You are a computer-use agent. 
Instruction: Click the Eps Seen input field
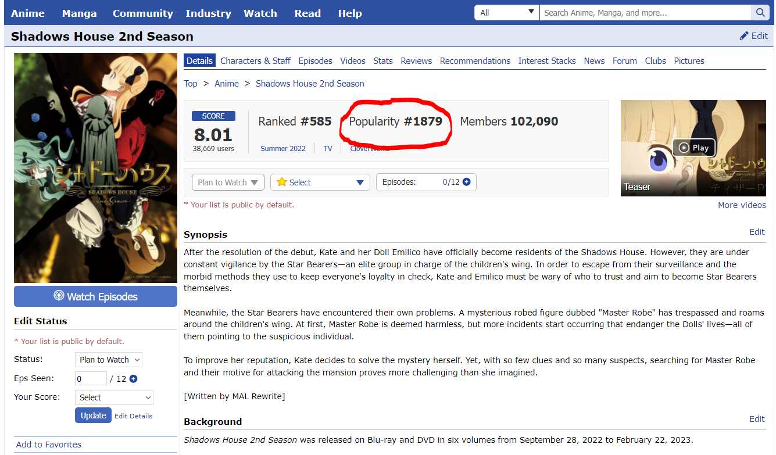coord(91,379)
